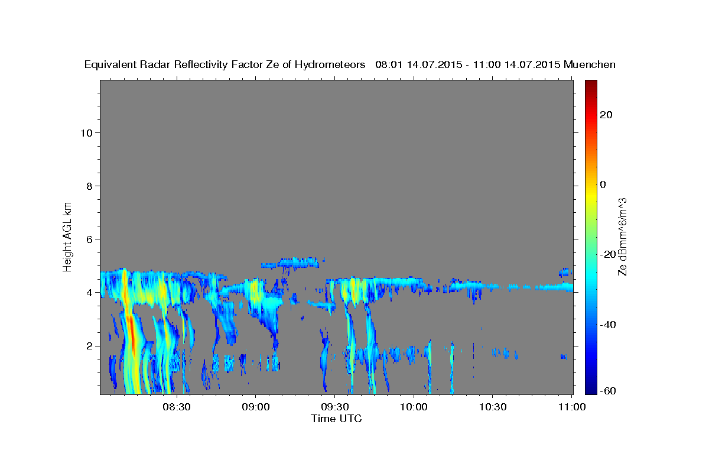Click the 'Height AGL km' y-axis label

click(67, 236)
